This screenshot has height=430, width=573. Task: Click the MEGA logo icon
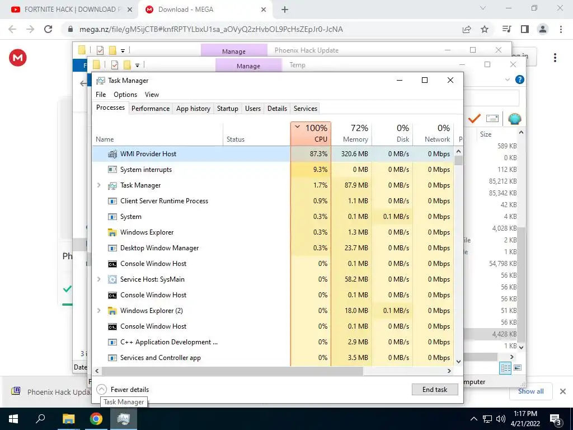click(18, 58)
